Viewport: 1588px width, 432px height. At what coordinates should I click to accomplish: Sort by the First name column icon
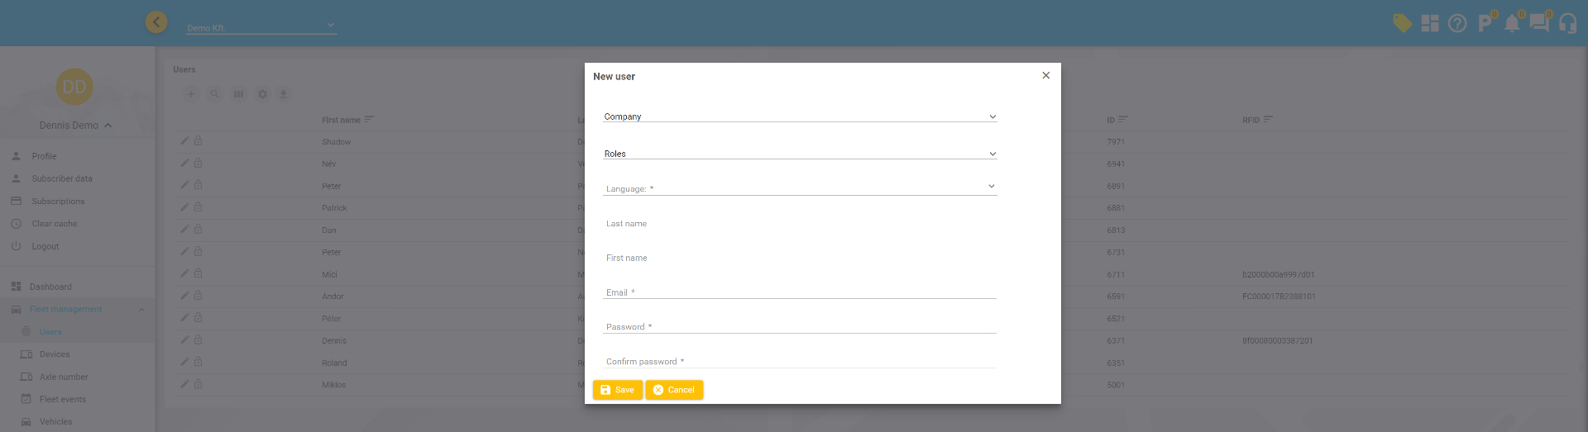tap(369, 120)
